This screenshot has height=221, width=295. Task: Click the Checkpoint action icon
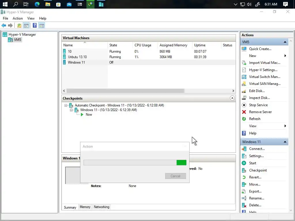244,170
